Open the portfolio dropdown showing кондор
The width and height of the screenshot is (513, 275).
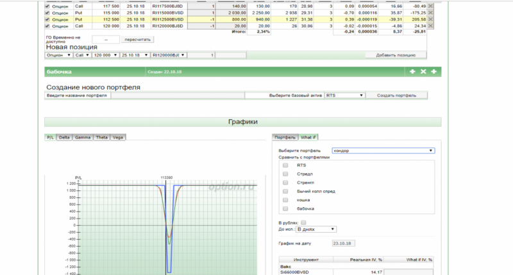(383, 151)
